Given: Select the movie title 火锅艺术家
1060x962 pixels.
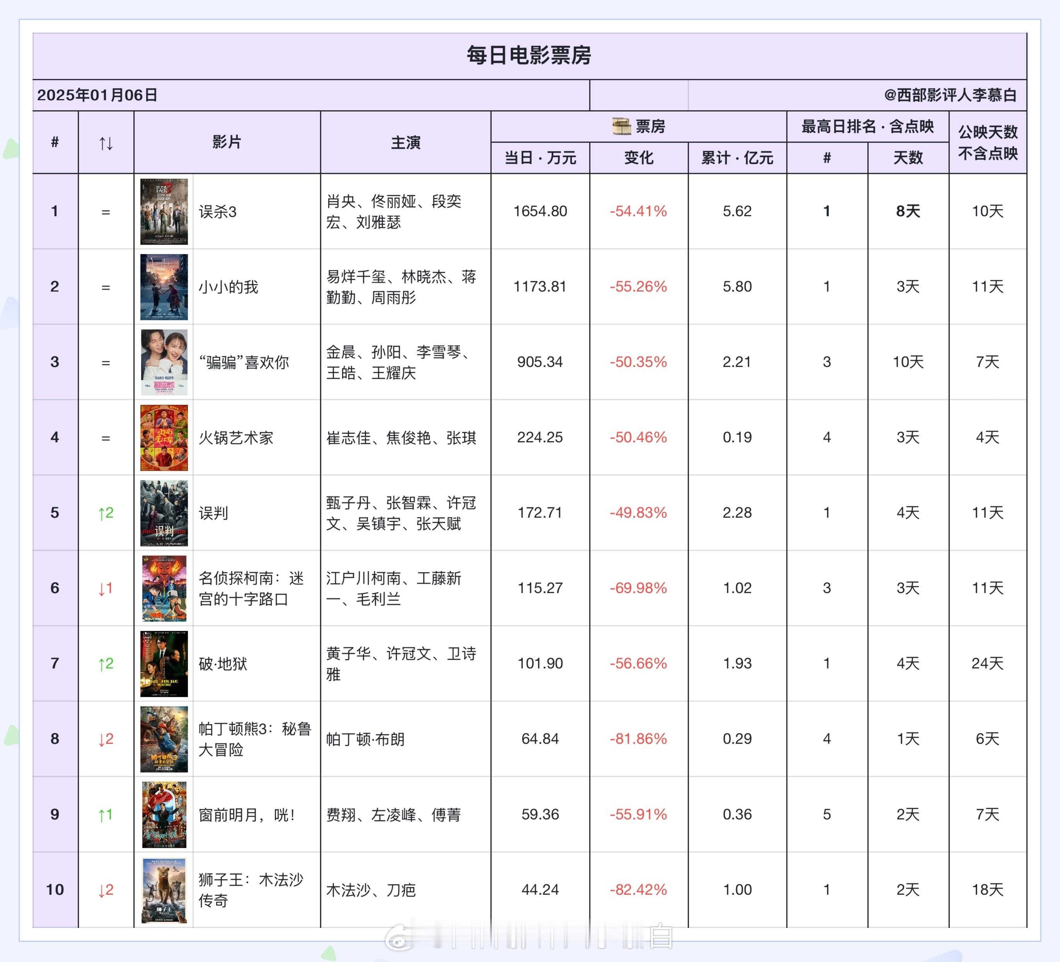Looking at the screenshot, I should [235, 438].
